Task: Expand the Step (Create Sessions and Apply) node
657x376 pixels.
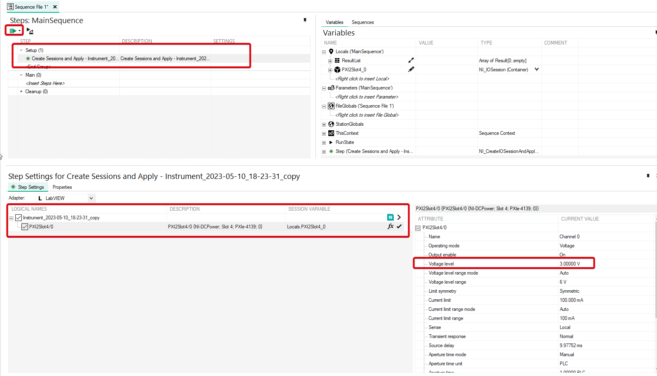Action: (x=324, y=152)
